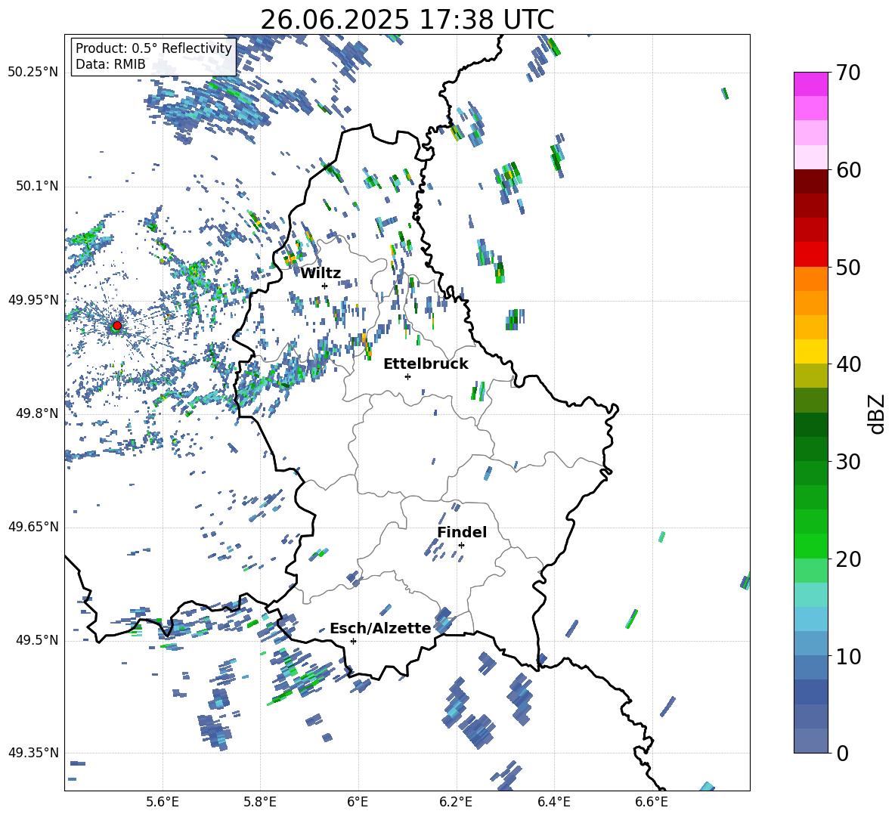This screenshot has height=817, width=895.
Task: Click the 49.35°N latitude label
Action: [x=33, y=753]
